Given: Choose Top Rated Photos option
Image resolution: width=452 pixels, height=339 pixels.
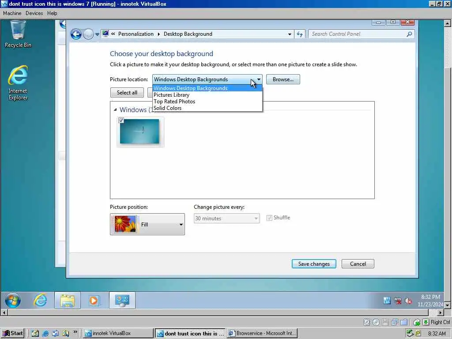Looking at the screenshot, I should pyautogui.click(x=207, y=102).
